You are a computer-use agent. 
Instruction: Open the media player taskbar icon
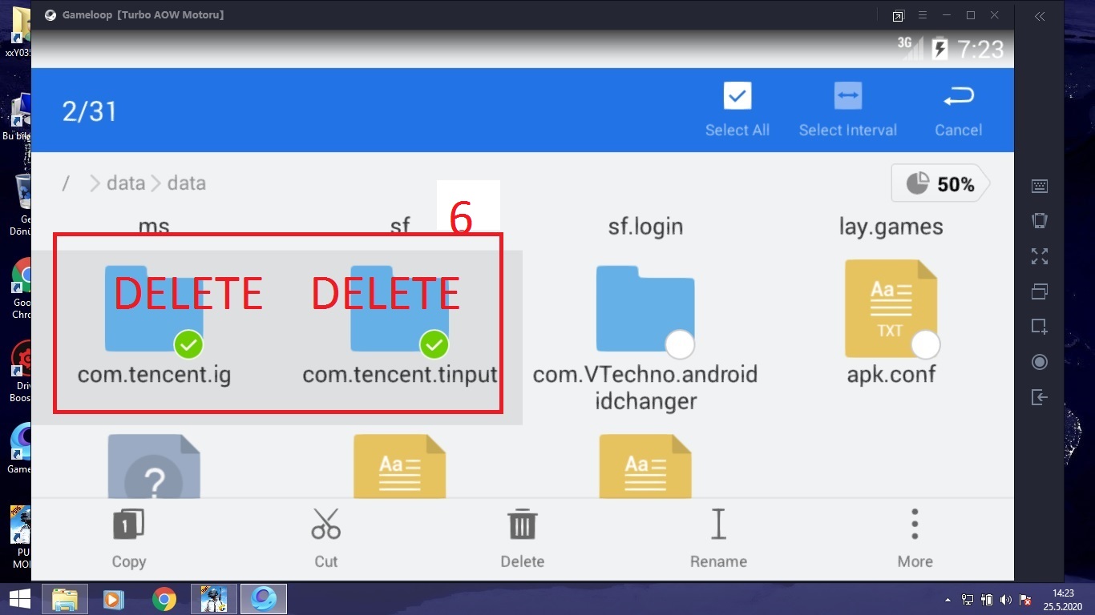click(113, 599)
